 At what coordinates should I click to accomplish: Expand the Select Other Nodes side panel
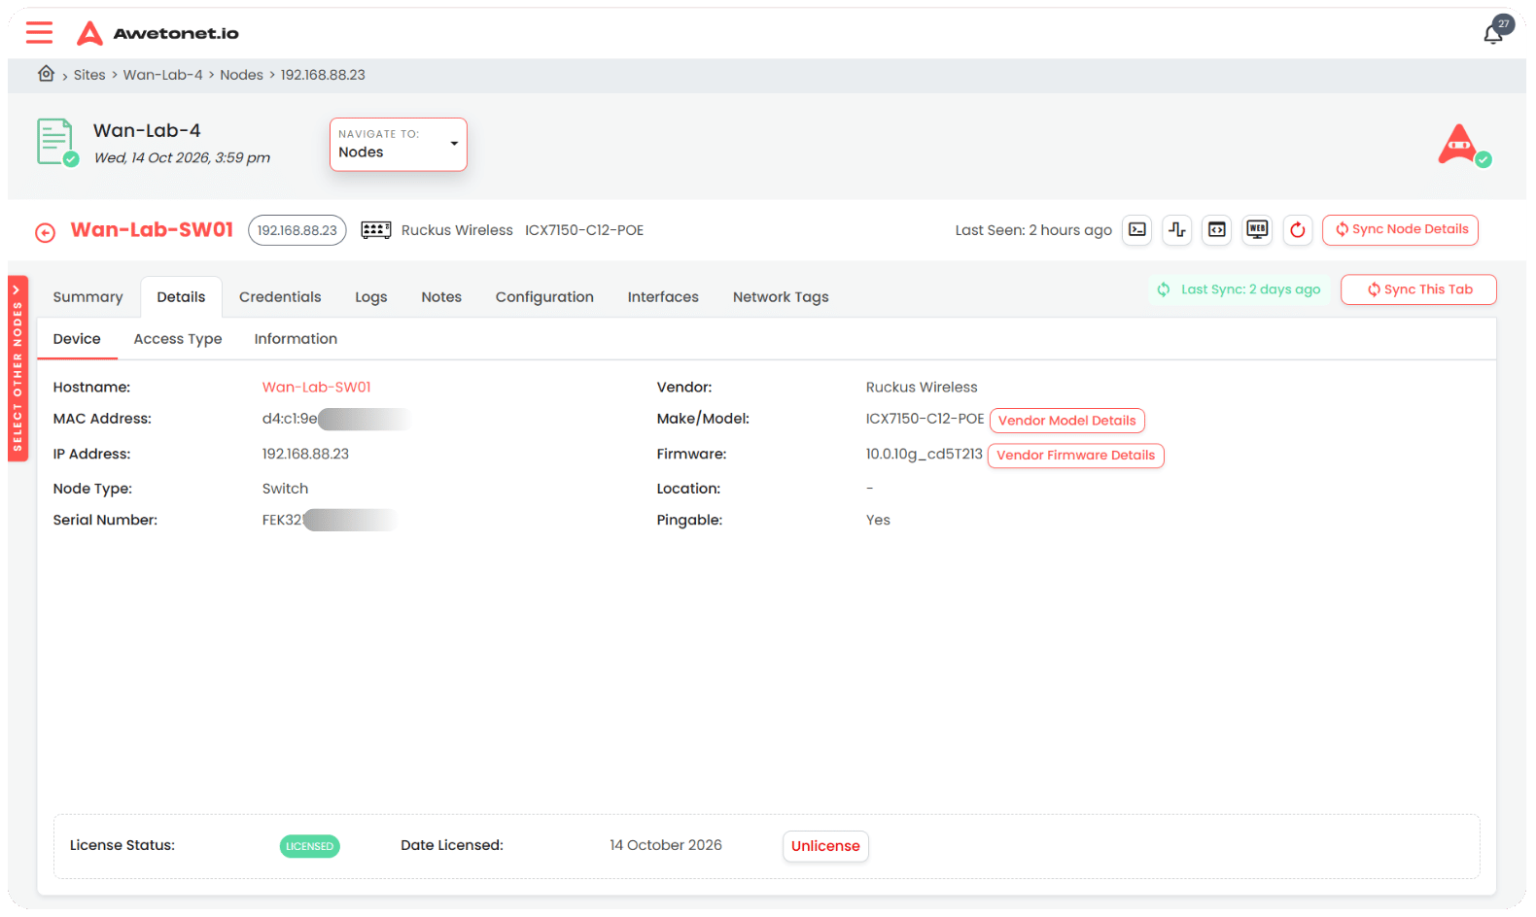[x=17, y=368]
